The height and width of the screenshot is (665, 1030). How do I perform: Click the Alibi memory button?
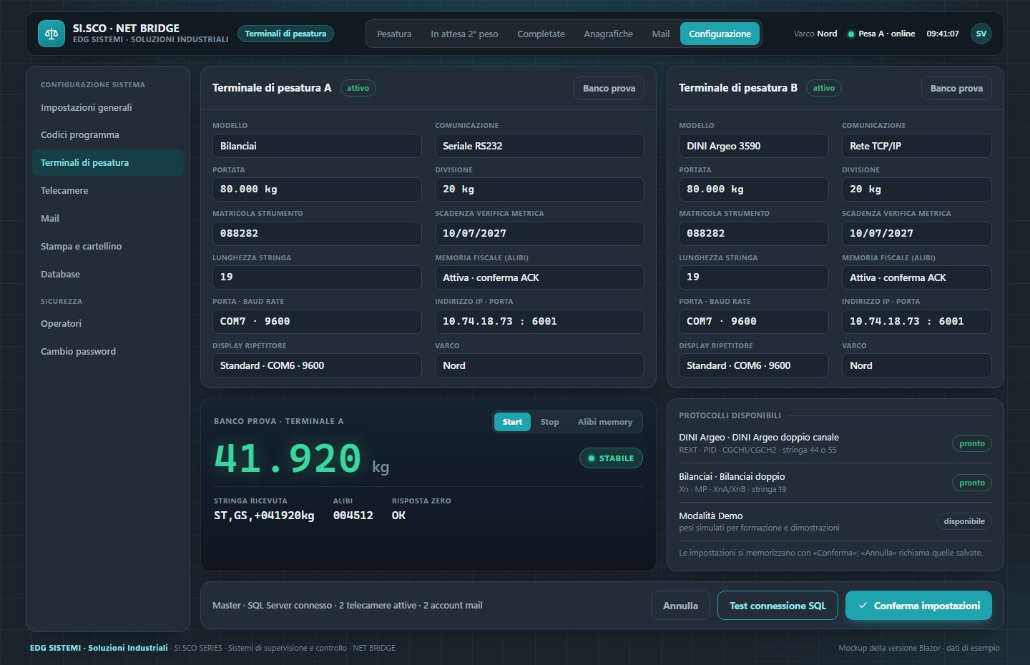point(605,422)
